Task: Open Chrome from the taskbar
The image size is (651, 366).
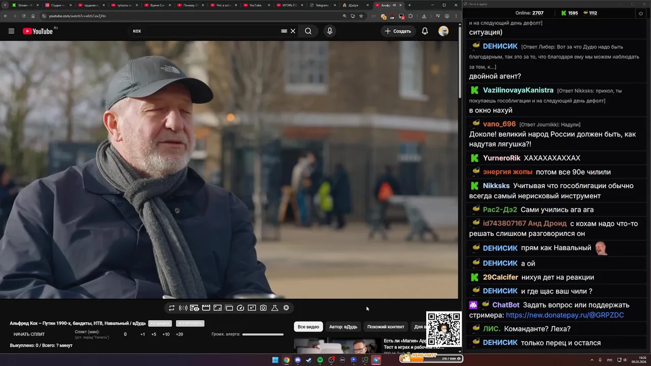Action: point(286,360)
